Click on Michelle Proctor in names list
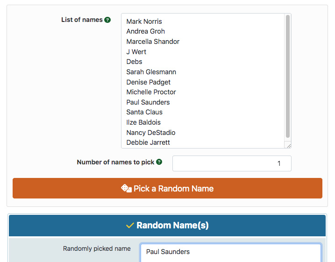 click(151, 92)
